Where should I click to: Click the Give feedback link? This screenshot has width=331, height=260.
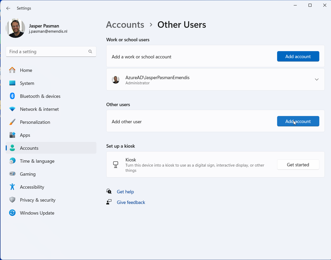[x=131, y=202]
